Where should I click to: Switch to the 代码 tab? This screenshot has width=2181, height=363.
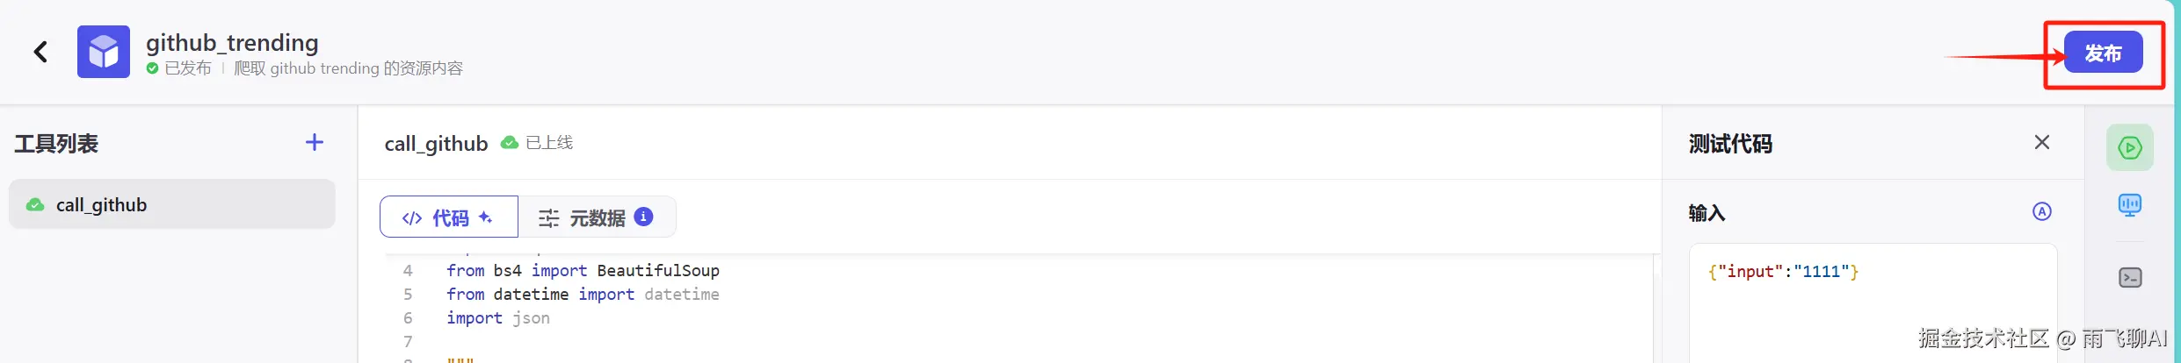coord(449,217)
